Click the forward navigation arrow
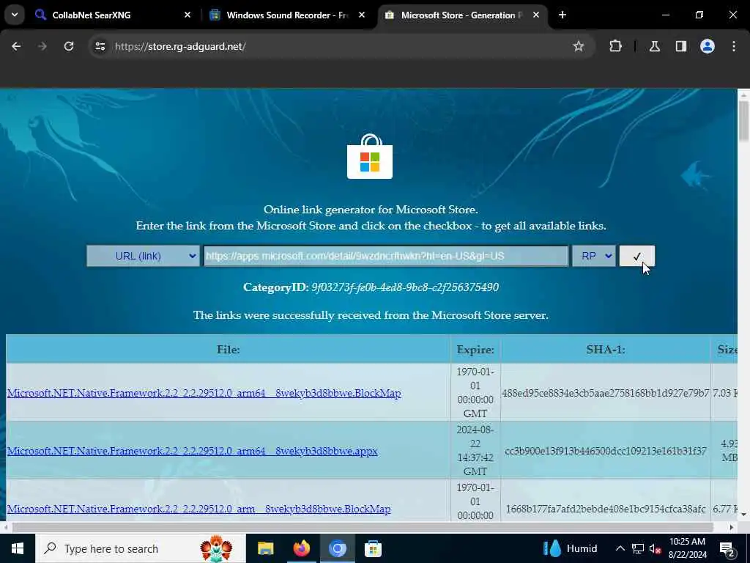 tap(42, 46)
